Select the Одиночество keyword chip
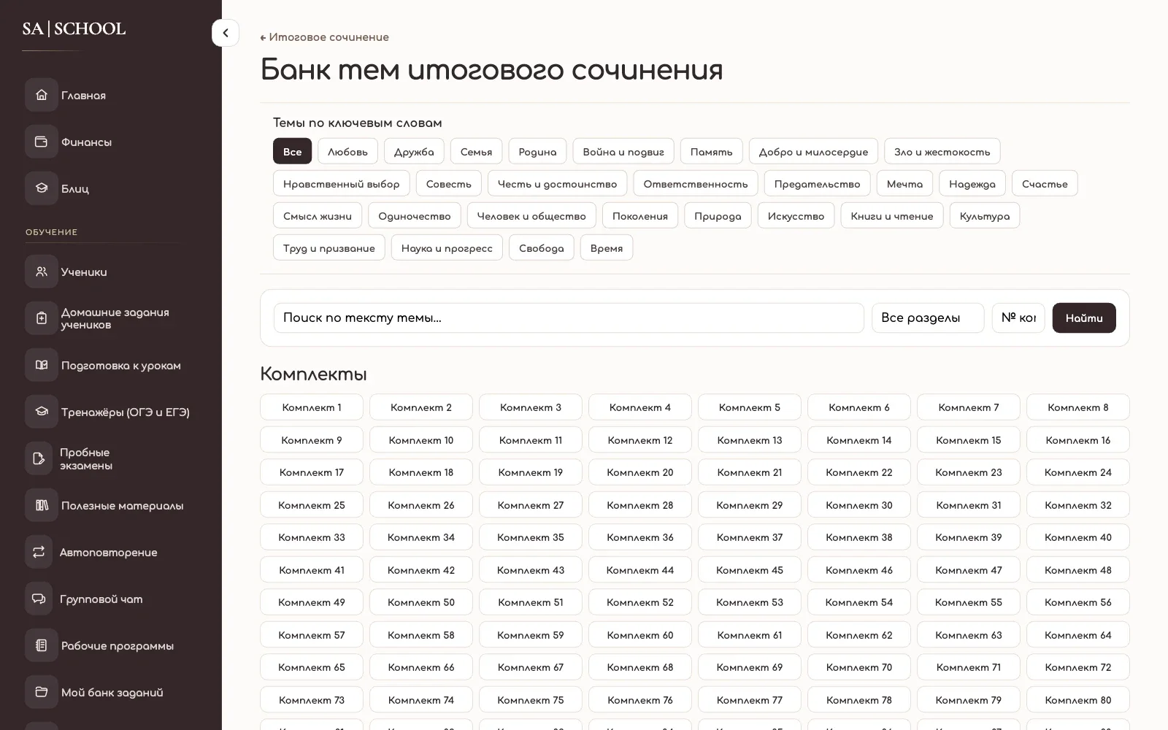 click(x=415, y=215)
